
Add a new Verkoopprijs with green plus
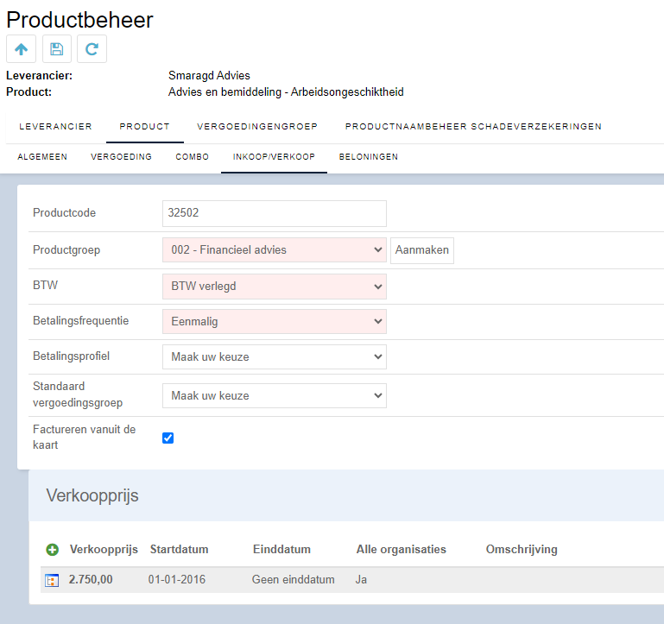point(52,550)
